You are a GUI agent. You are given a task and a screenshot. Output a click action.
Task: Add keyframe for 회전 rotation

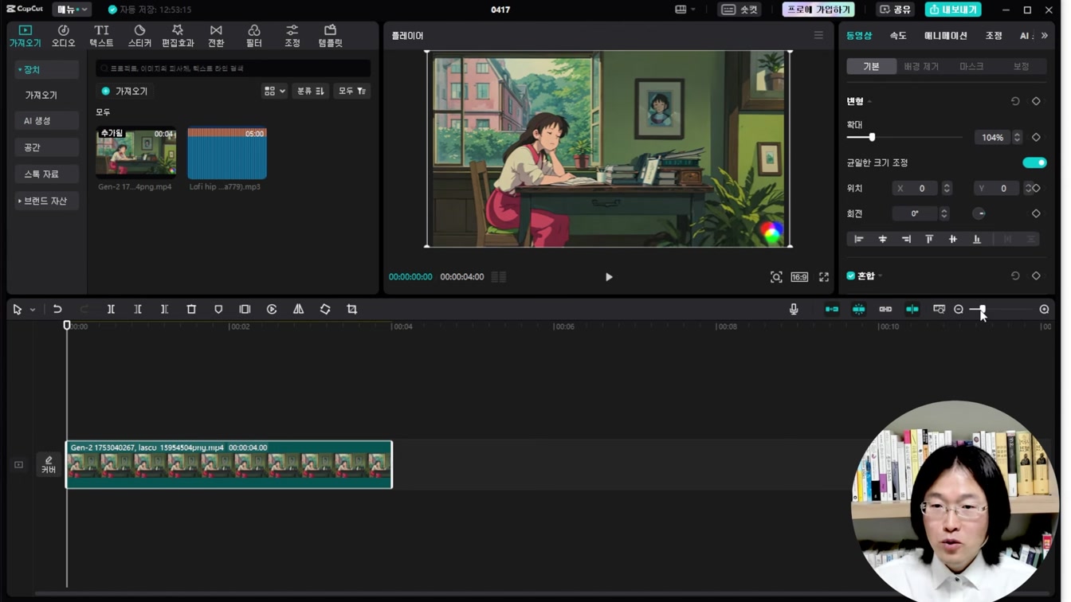[x=1036, y=213]
